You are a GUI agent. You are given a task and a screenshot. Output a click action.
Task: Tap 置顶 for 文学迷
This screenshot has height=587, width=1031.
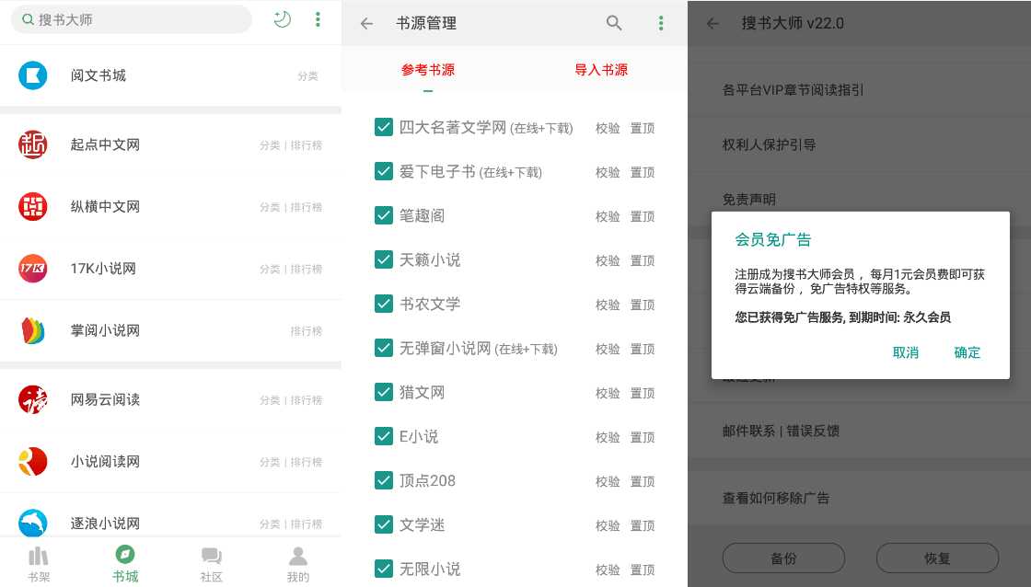643,526
